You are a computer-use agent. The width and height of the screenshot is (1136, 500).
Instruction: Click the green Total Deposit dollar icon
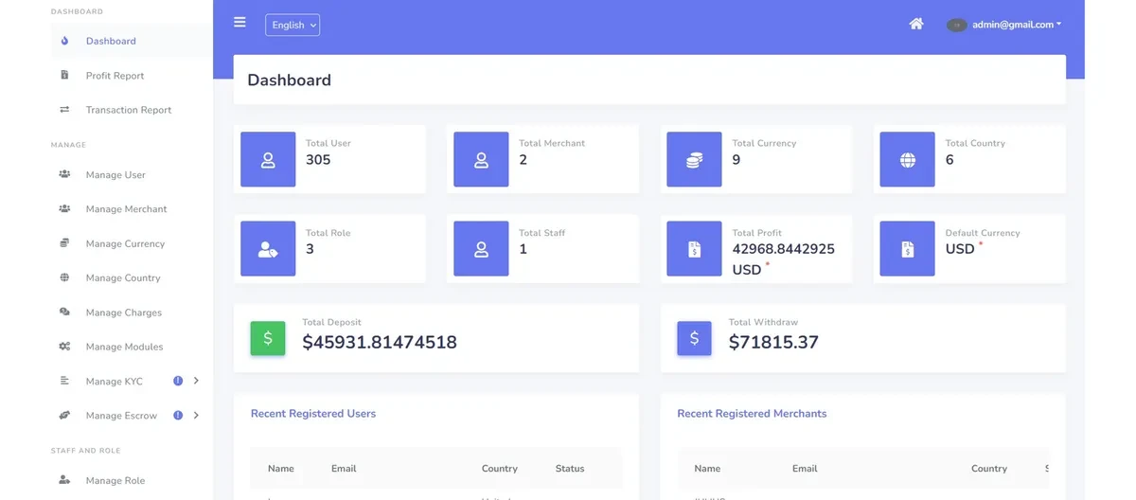[268, 338]
